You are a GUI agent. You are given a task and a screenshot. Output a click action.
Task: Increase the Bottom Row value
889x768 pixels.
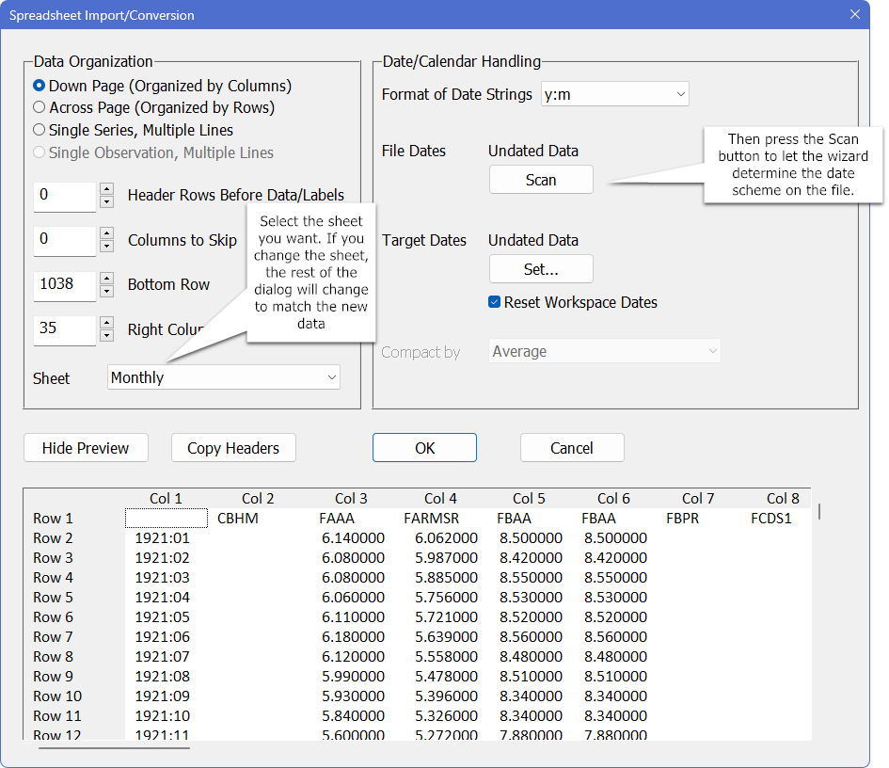(x=106, y=279)
